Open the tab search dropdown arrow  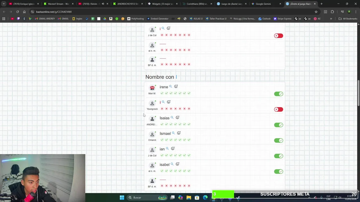(x=4, y=4)
